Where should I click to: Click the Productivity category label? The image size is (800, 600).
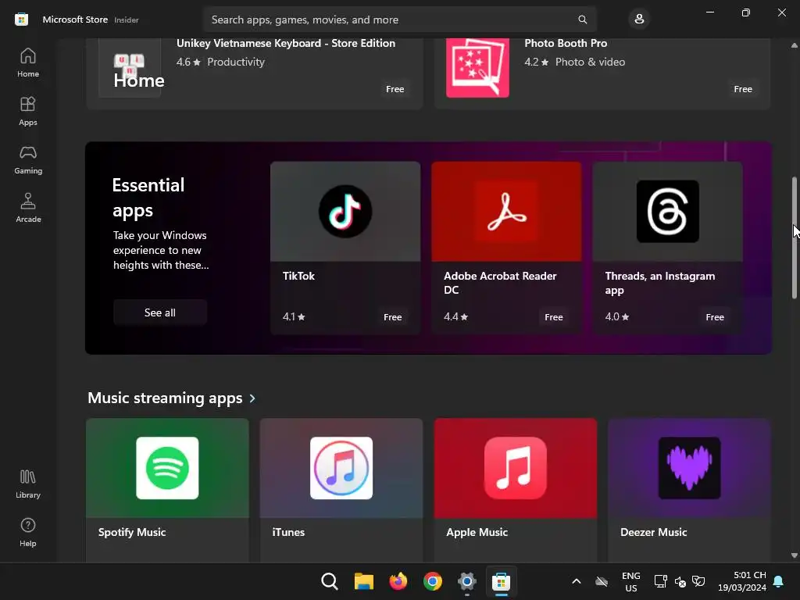tap(236, 62)
